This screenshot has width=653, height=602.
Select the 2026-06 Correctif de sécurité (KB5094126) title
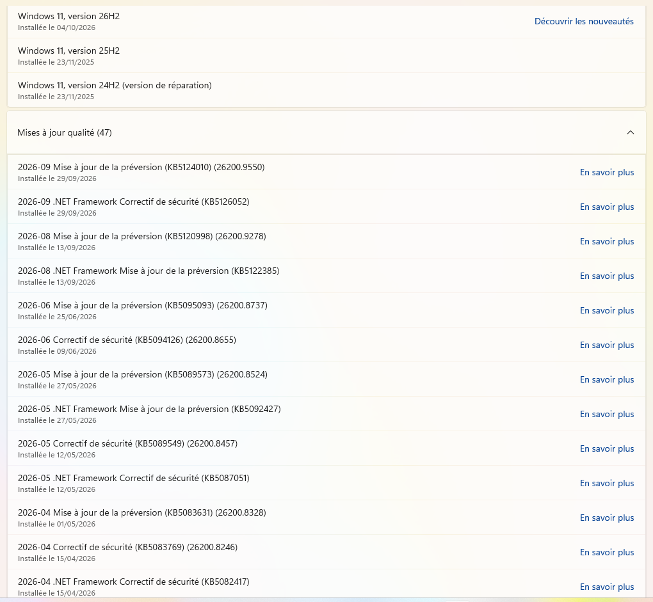click(x=127, y=340)
